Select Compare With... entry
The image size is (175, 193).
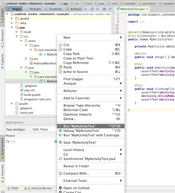[x=91, y=174]
